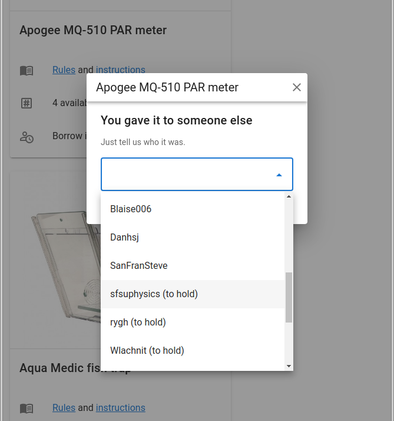
Task: Close the Apogee MQ-510 PAR meter dialog
Action: [x=297, y=87]
